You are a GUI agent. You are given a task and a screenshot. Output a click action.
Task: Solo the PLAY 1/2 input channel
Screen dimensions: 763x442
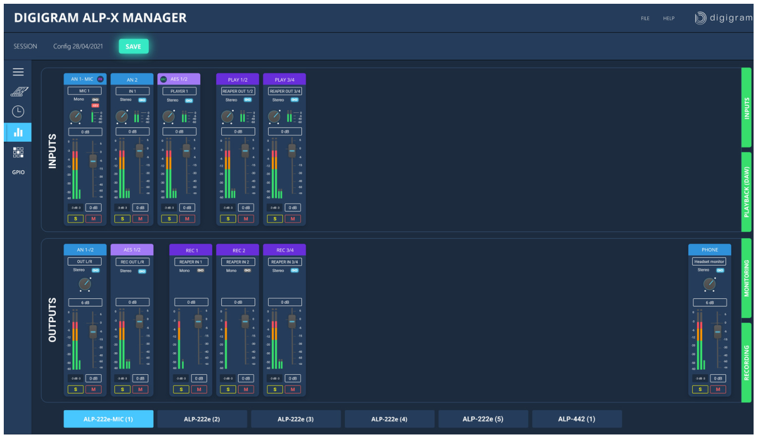pyautogui.click(x=227, y=218)
